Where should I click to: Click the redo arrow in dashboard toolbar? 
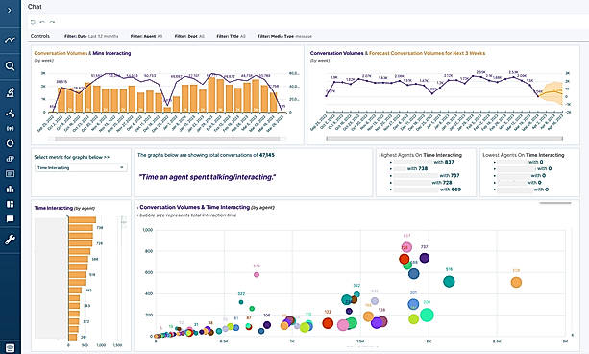pyautogui.click(x=52, y=22)
